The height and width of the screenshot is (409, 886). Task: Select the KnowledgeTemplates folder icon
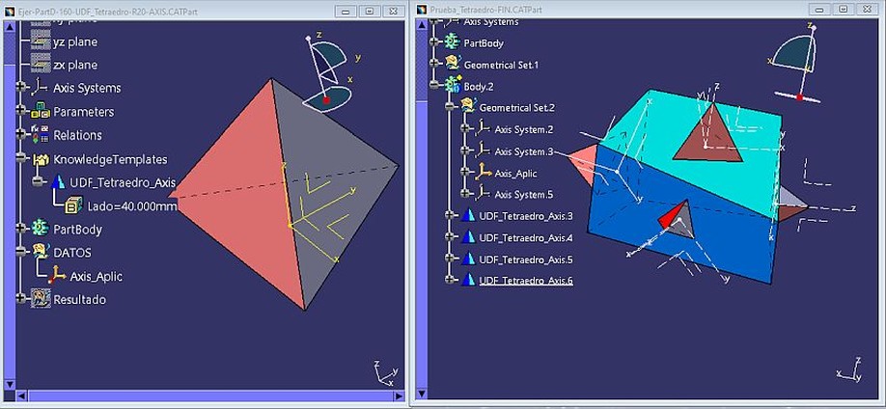[40, 159]
